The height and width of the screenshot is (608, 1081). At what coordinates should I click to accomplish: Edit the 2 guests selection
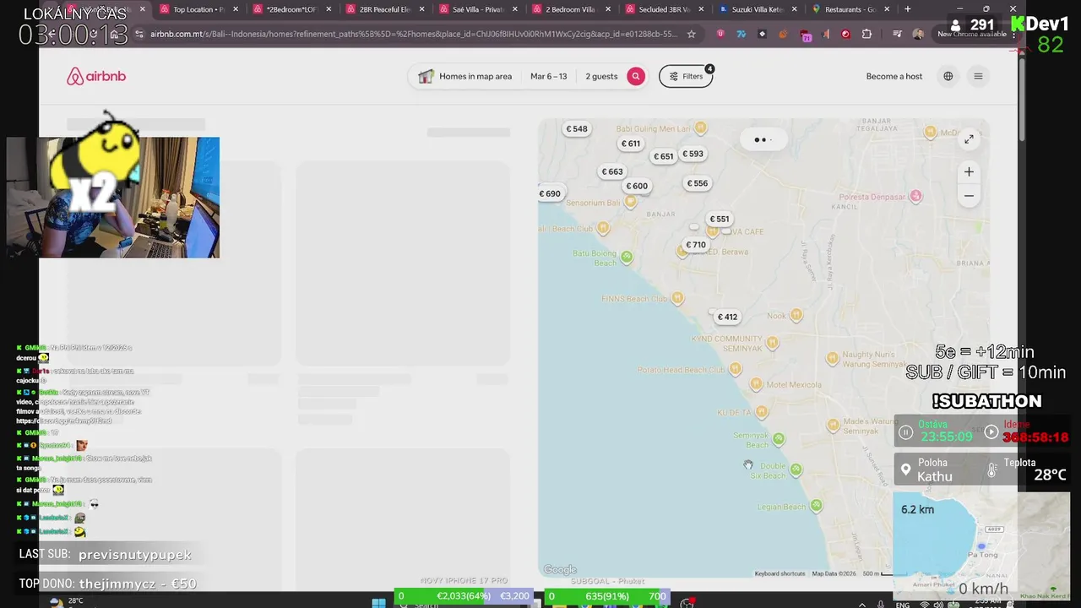[x=601, y=76]
